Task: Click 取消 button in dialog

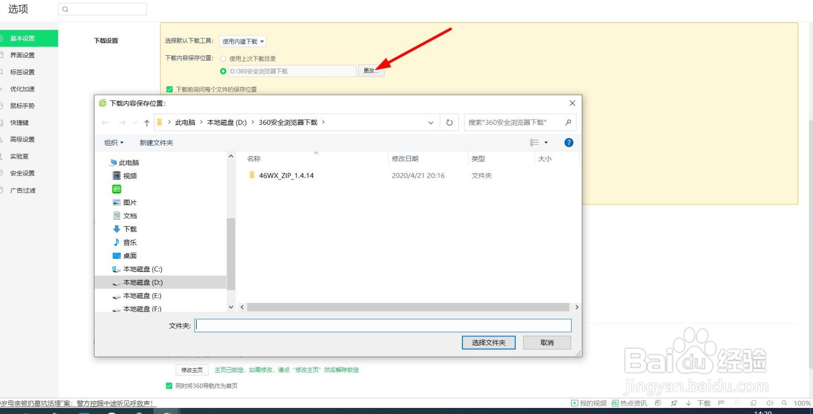Action: click(547, 343)
